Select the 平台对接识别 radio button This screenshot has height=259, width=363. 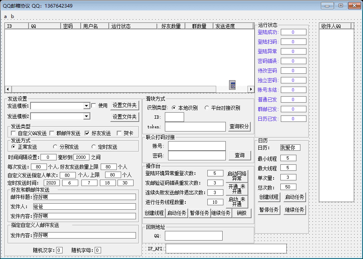(x=207, y=107)
